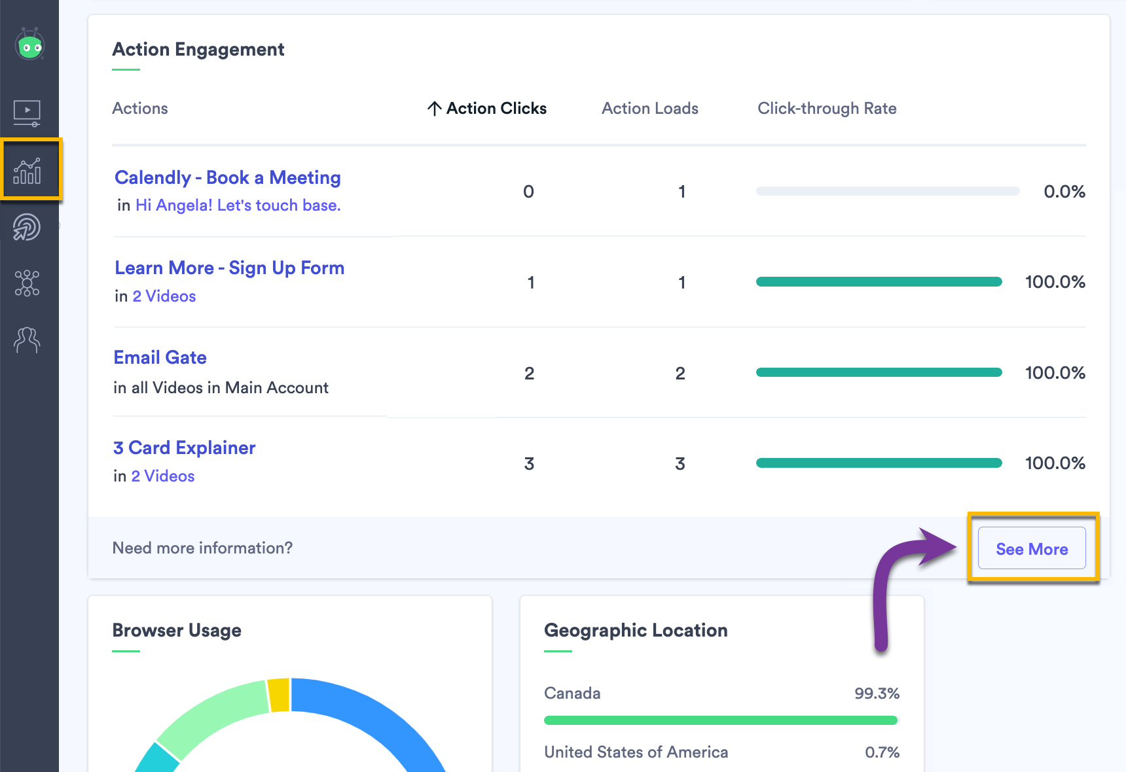Click the Geographic Location heading
The image size is (1126, 772).
point(636,631)
